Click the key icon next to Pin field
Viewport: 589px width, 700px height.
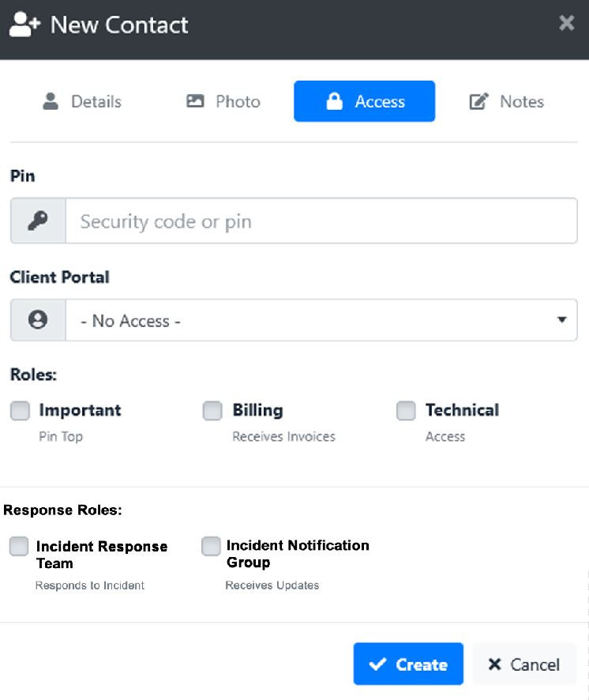click(x=38, y=220)
